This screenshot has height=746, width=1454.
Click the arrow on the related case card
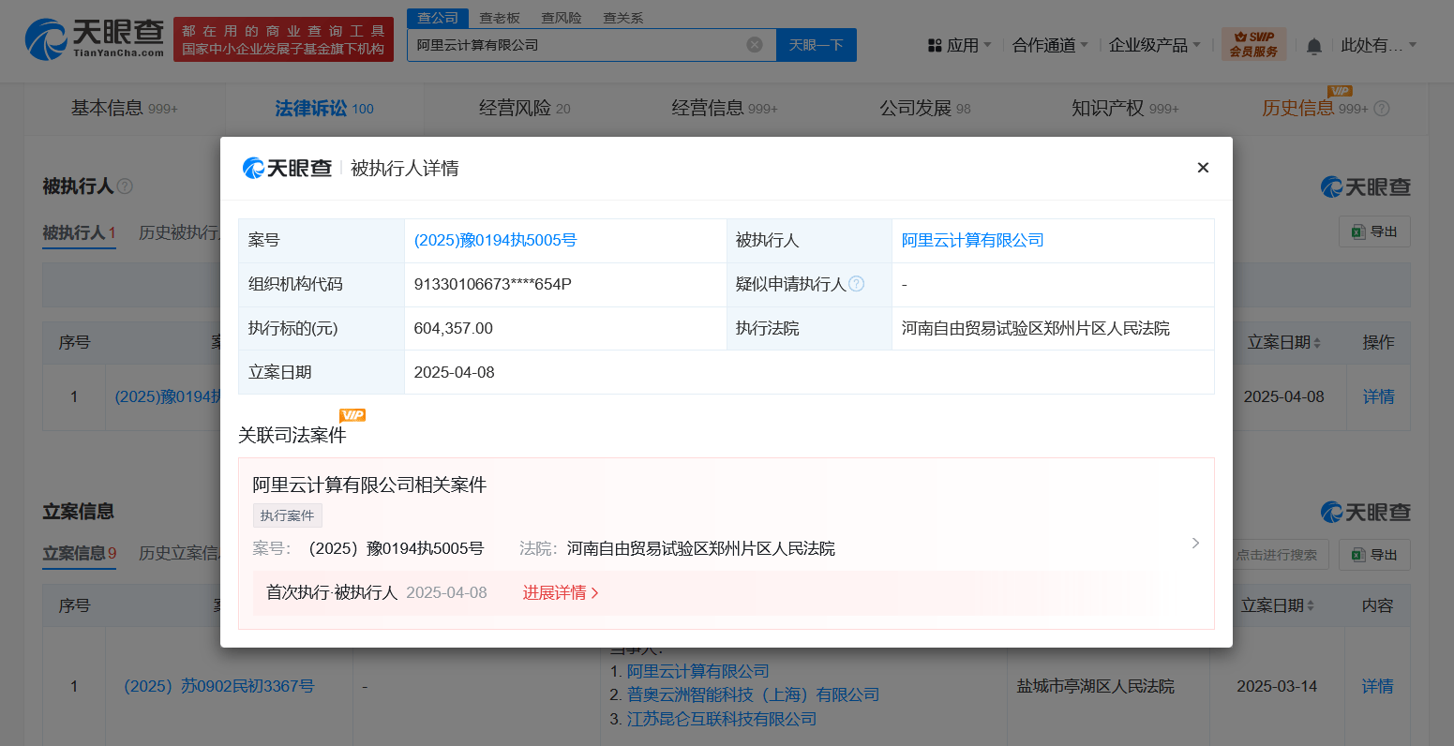pos(1195,544)
